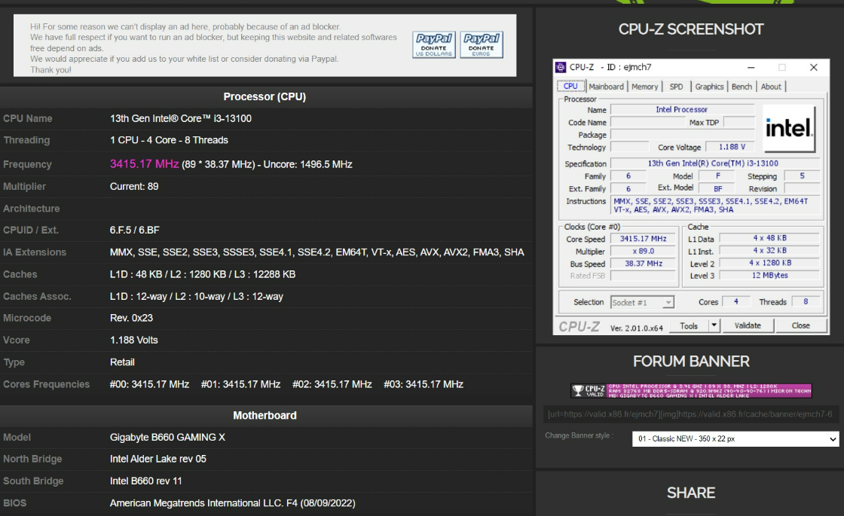Click '1 CPU - 4 Core - 8 Threads' text
Screen dimensions: 844x516
click(169, 140)
